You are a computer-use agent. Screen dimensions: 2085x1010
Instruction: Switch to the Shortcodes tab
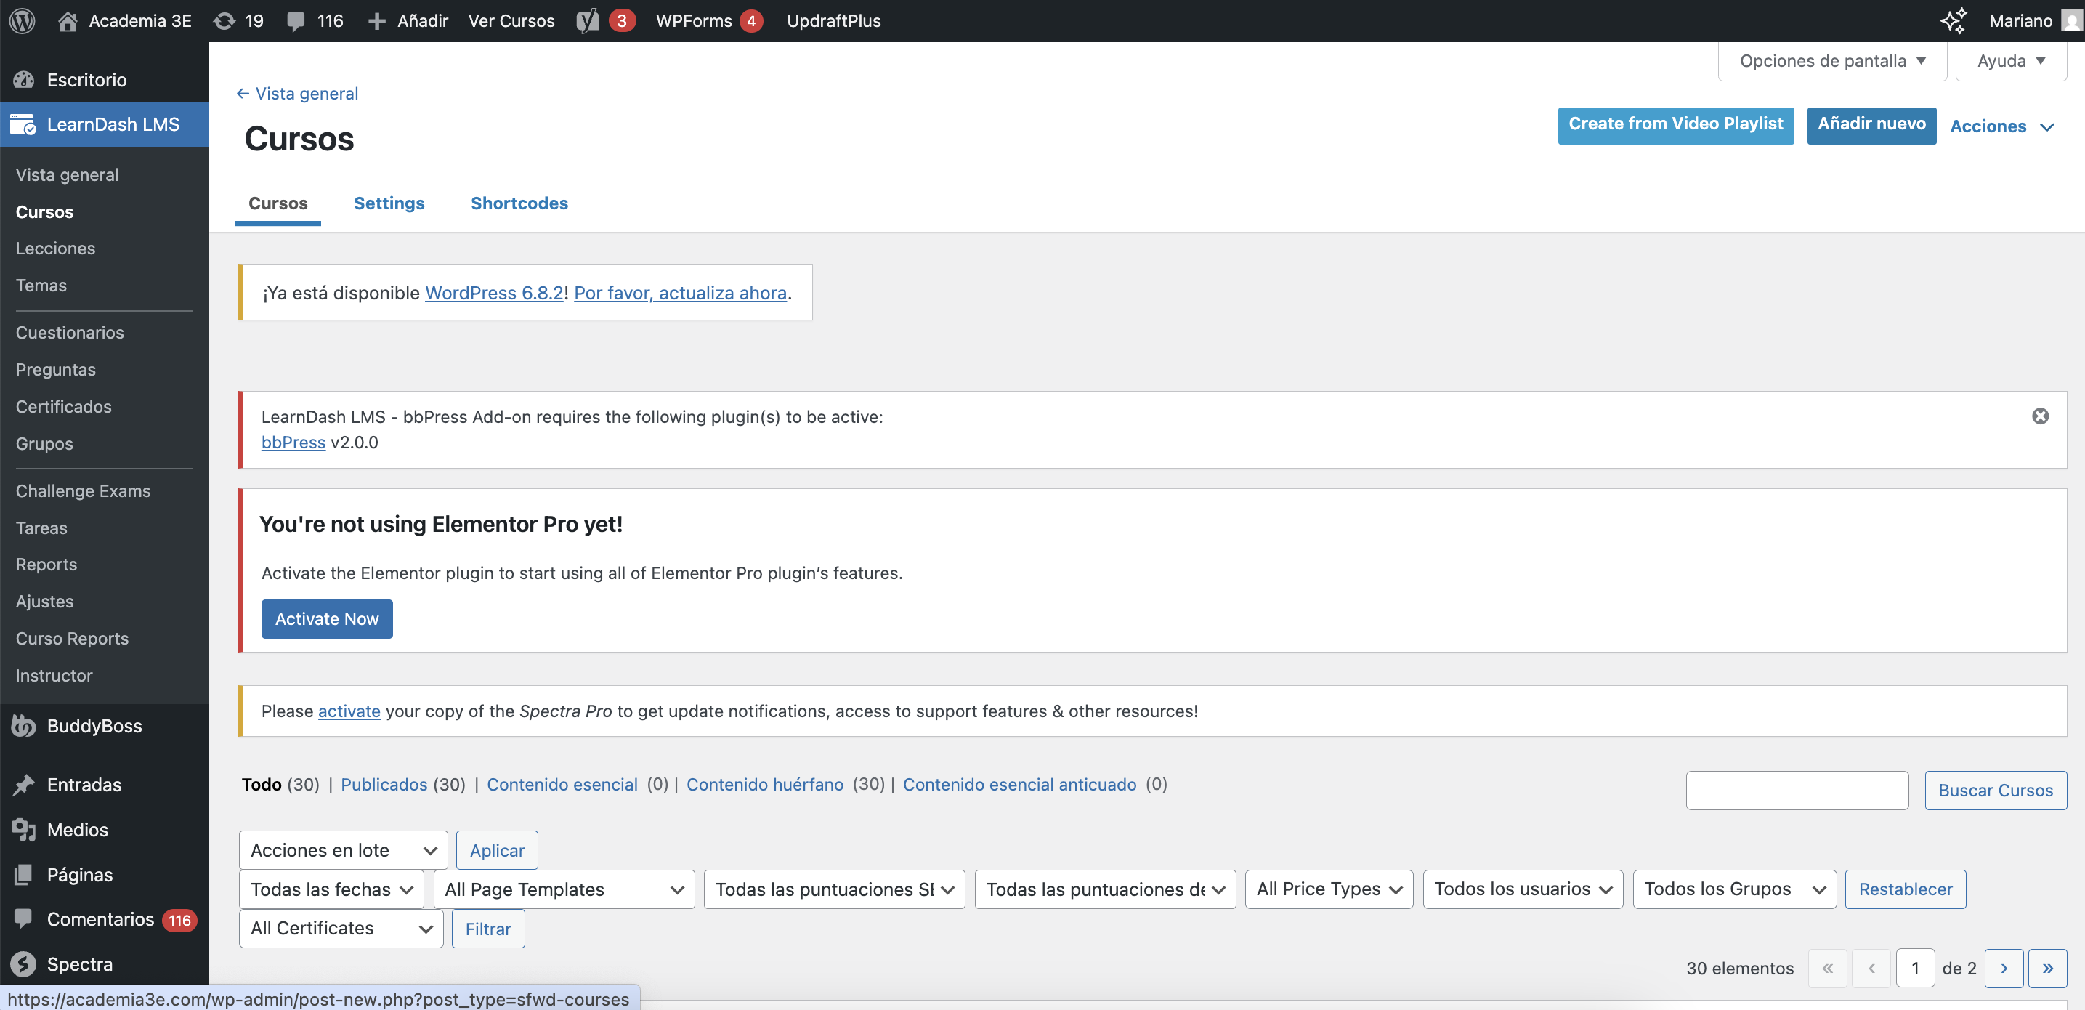pos(519,203)
